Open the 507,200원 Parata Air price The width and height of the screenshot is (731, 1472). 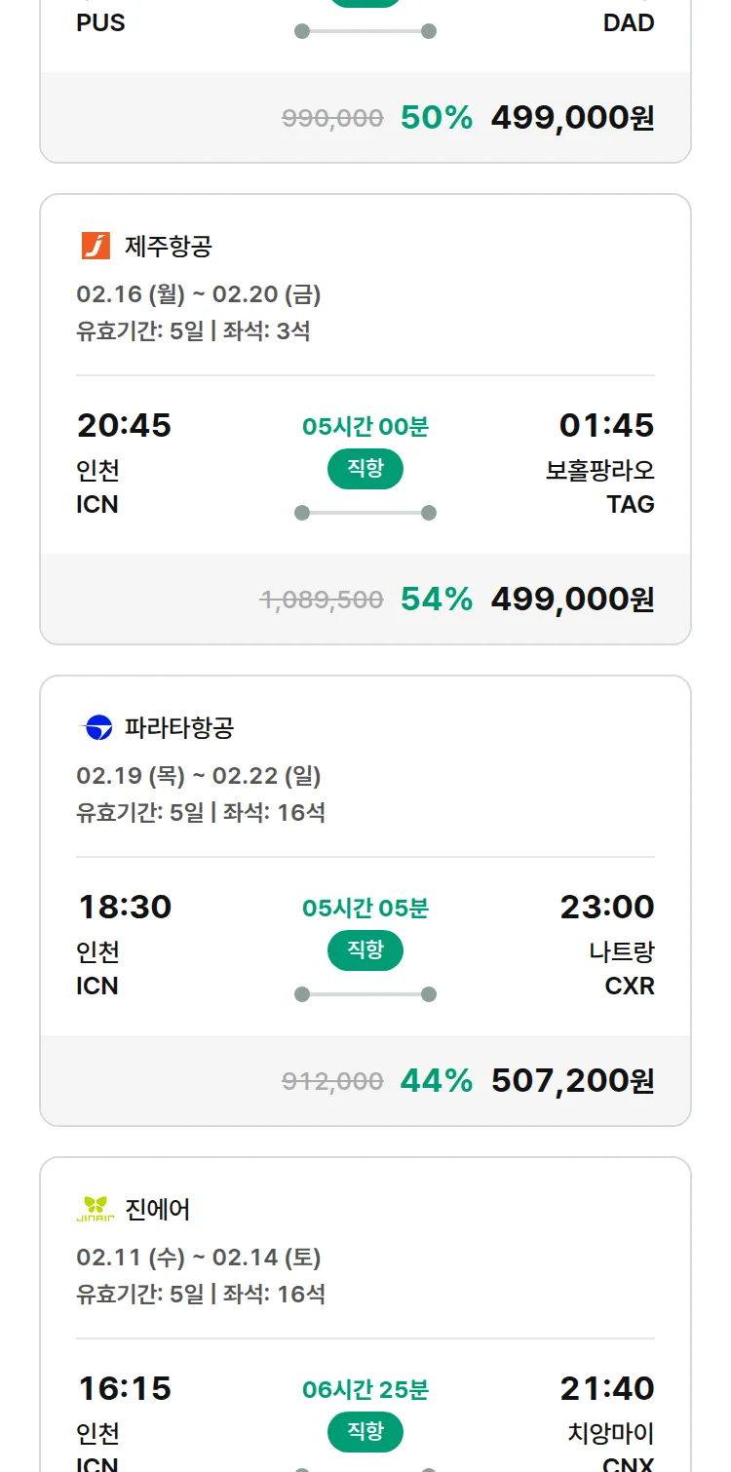572,1080
